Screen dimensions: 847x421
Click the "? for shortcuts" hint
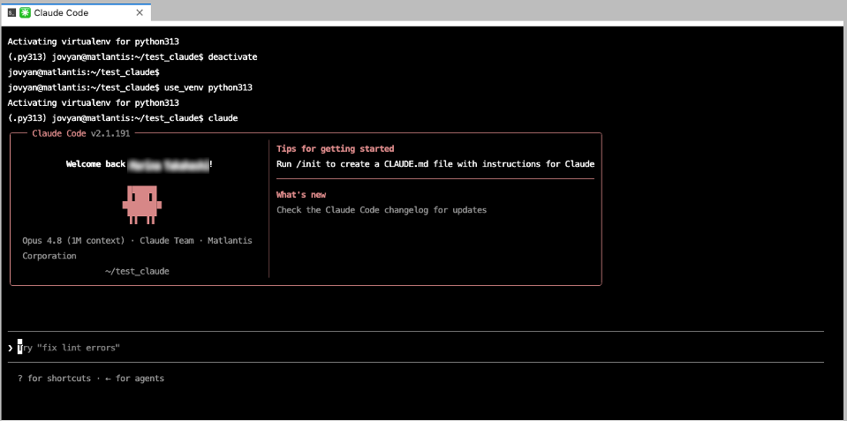(x=54, y=379)
